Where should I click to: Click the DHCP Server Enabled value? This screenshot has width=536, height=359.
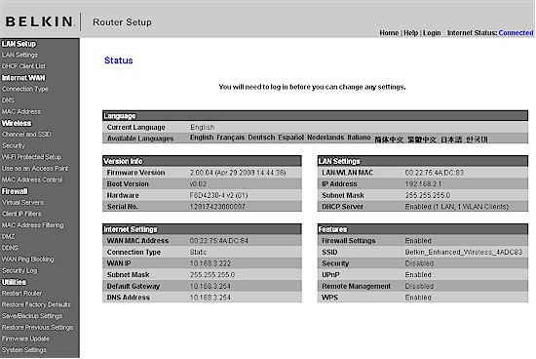click(457, 207)
